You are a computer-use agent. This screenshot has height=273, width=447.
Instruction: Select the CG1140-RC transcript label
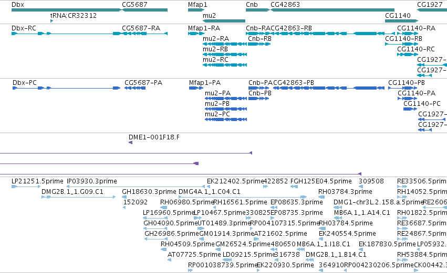pyautogui.click(x=416, y=49)
